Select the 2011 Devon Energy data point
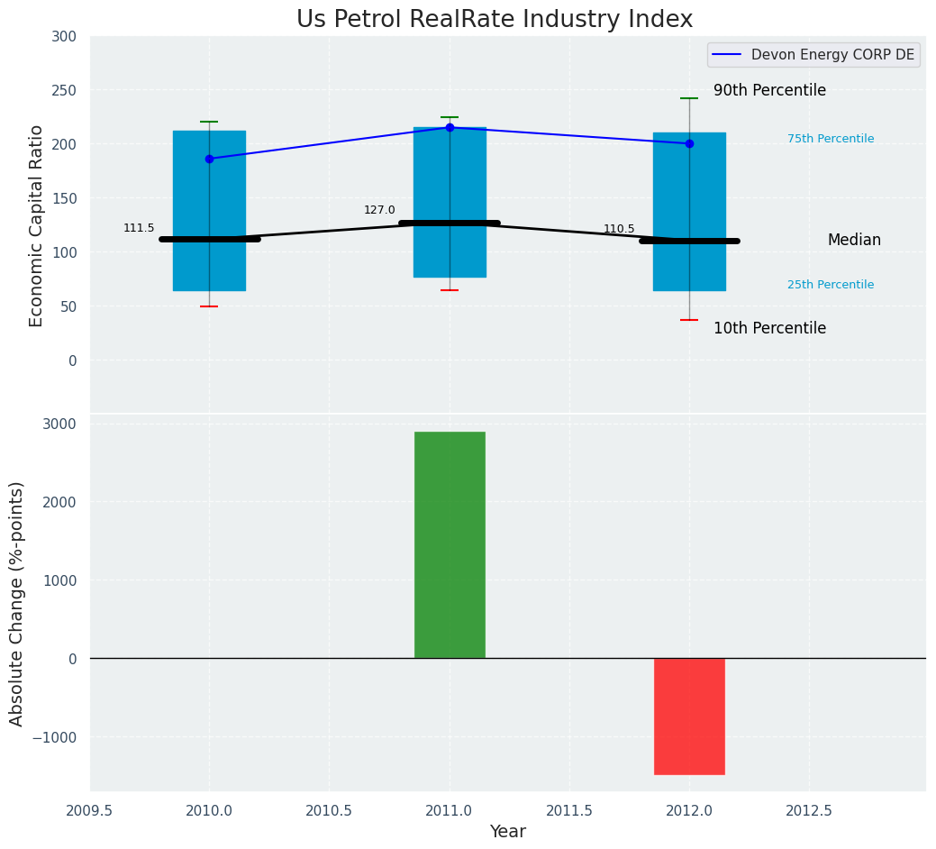Screen dimensions: 936x849 [x=450, y=127]
